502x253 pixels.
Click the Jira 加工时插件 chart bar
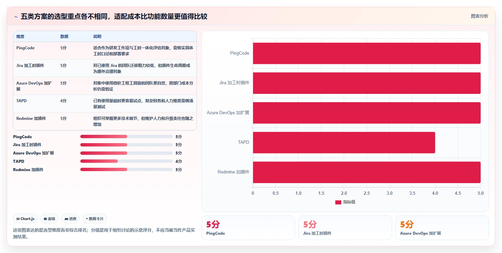coord(367,83)
